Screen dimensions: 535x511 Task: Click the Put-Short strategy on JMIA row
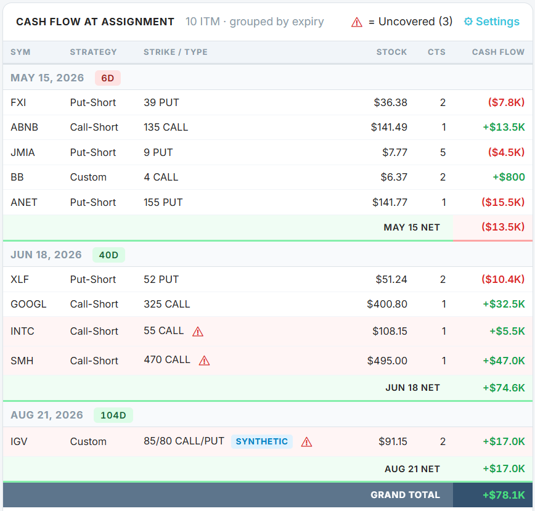(x=93, y=152)
